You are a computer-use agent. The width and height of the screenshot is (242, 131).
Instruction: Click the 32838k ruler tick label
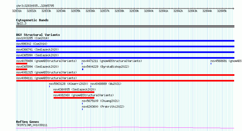(119, 11)
